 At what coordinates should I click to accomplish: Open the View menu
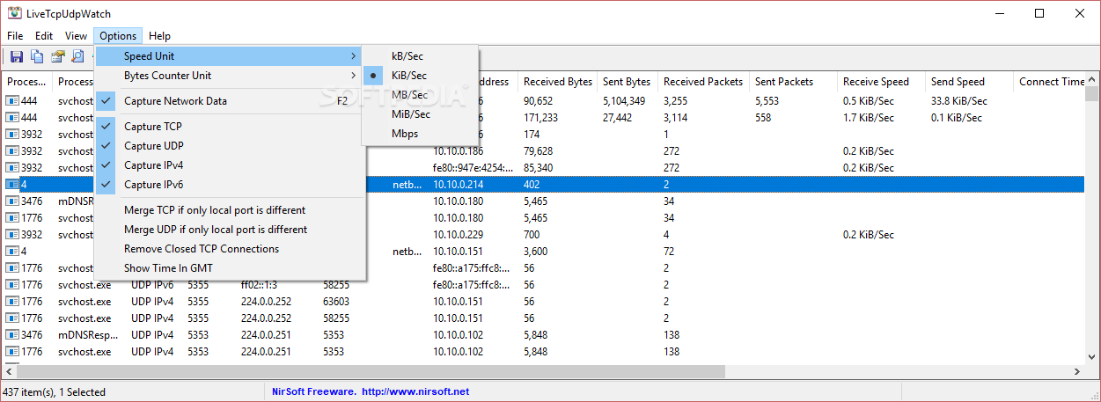click(76, 36)
